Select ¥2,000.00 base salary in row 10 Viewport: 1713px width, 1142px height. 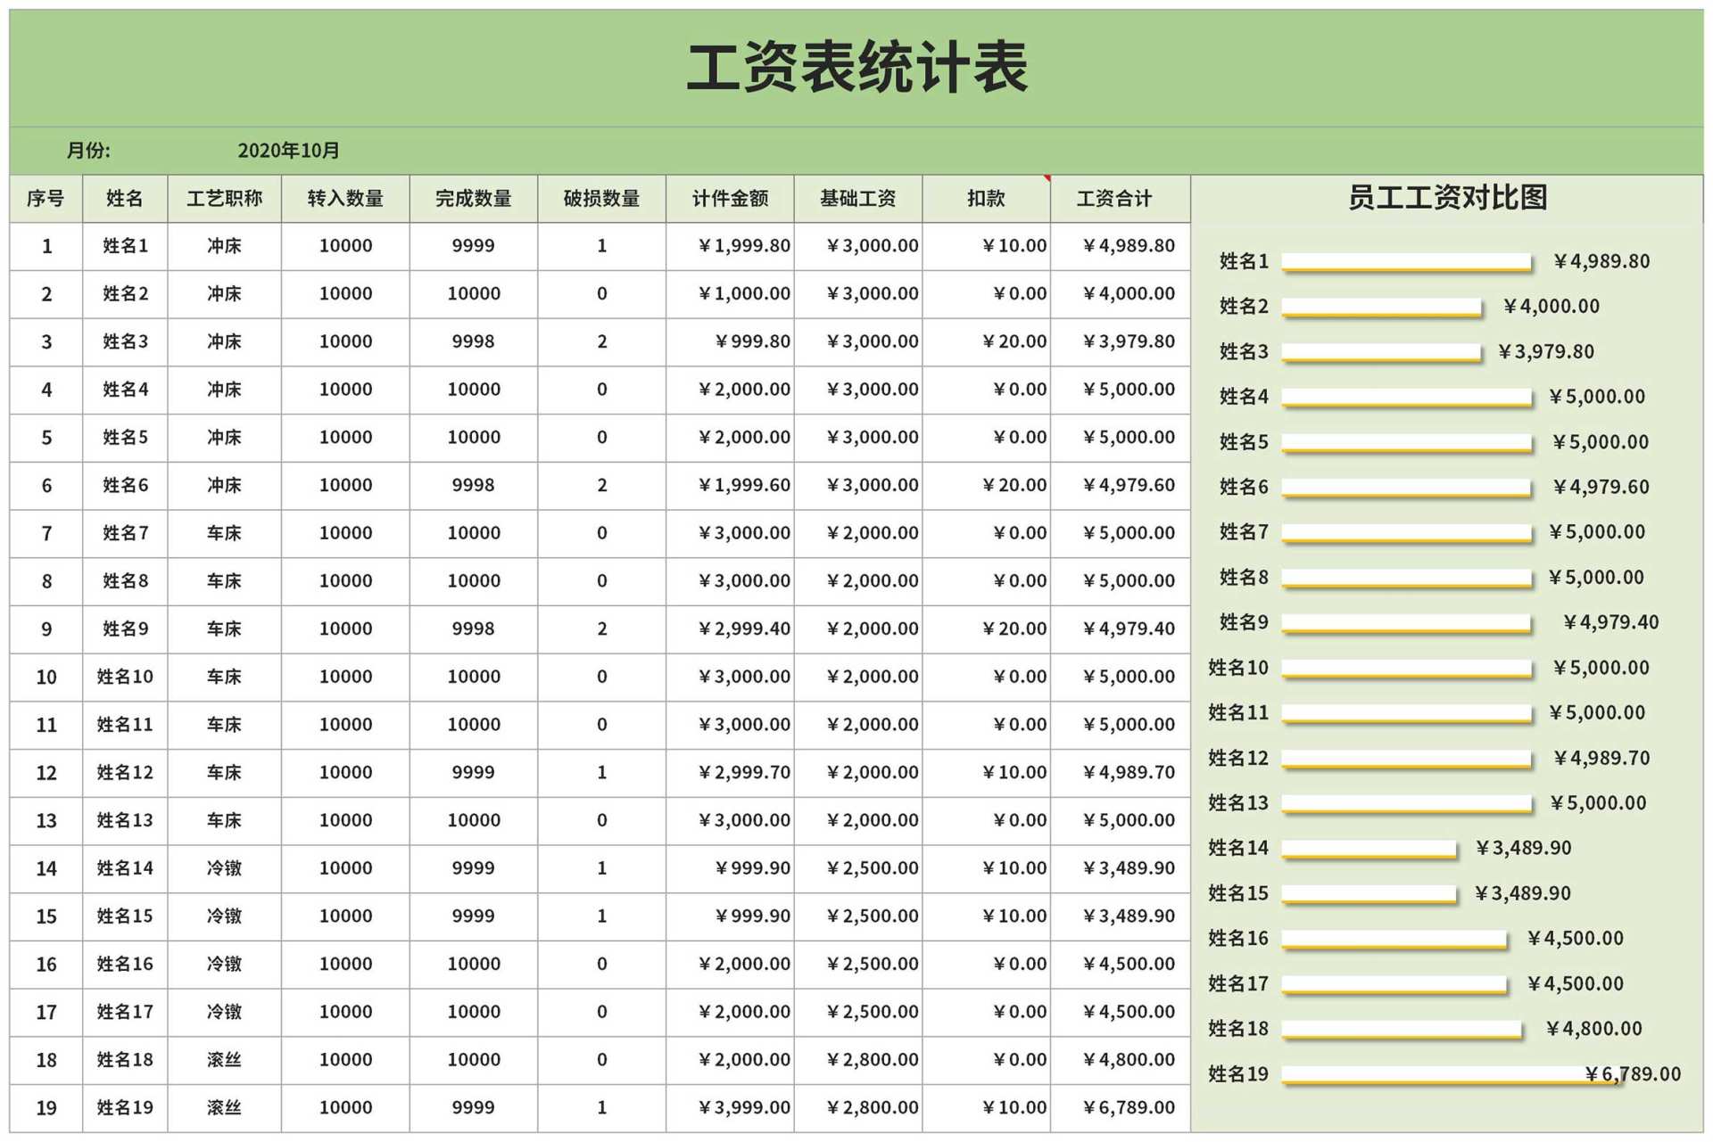pyautogui.click(x=858, y=677)
